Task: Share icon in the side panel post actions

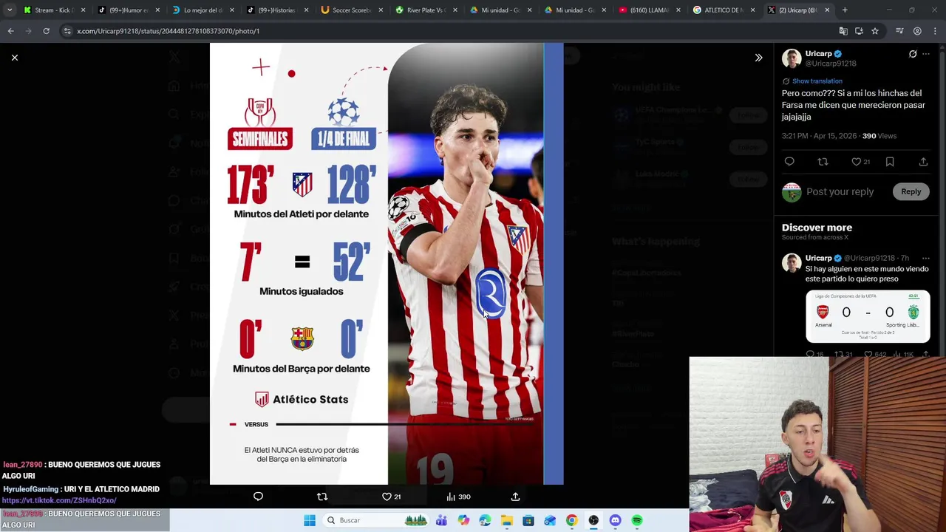Action: [923, 162]
